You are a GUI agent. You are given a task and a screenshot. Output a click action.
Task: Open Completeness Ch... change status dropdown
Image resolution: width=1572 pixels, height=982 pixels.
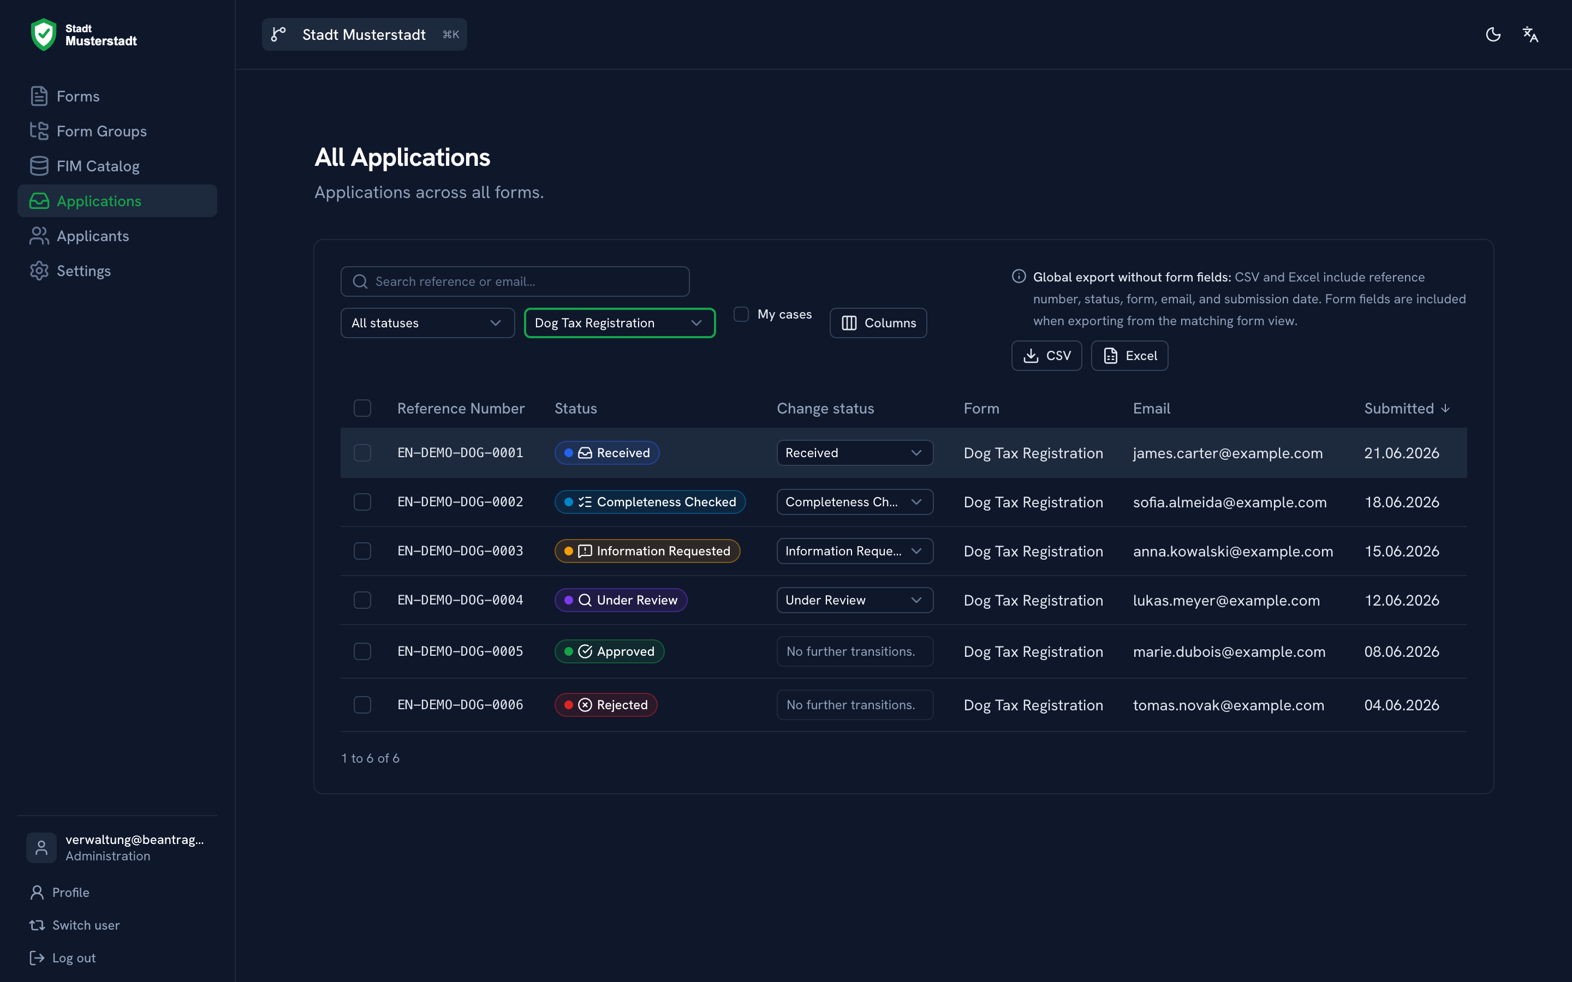pos(855,502)
